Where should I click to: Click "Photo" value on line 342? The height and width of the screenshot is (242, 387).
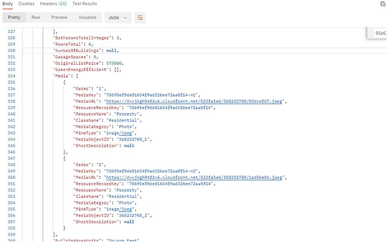tap(126, 127)
